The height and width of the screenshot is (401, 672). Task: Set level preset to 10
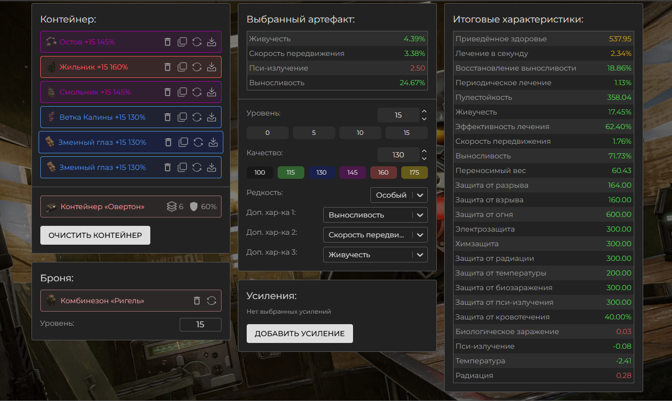click(360, 133)
